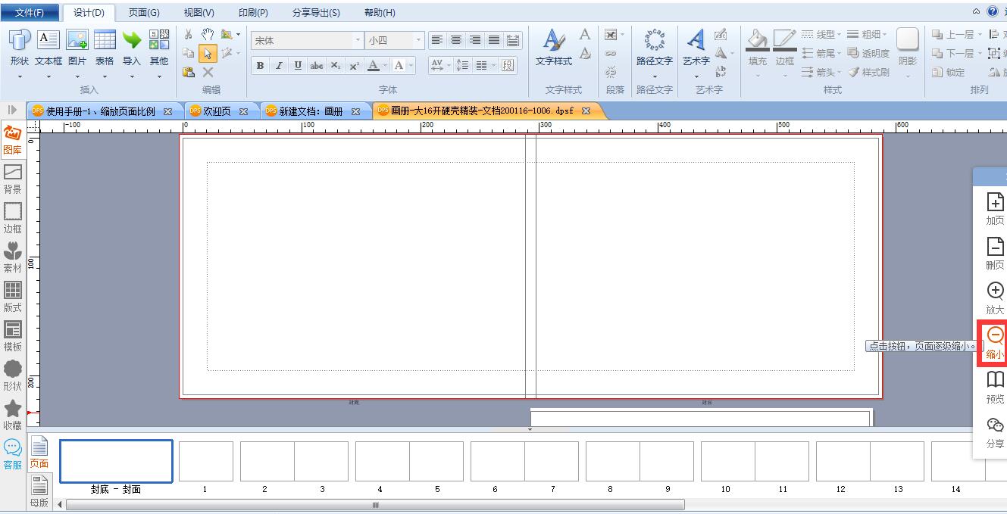Insert a 表格 table
The image size is (1007, 514).
[105, 47]
